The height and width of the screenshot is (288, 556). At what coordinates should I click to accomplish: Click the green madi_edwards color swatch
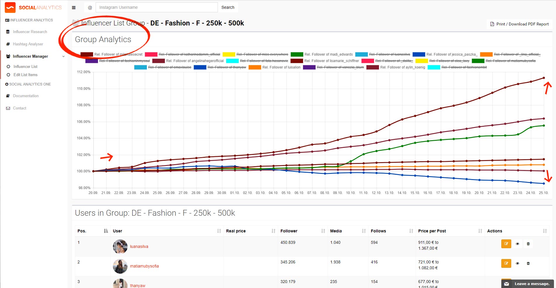coord(298,54)
